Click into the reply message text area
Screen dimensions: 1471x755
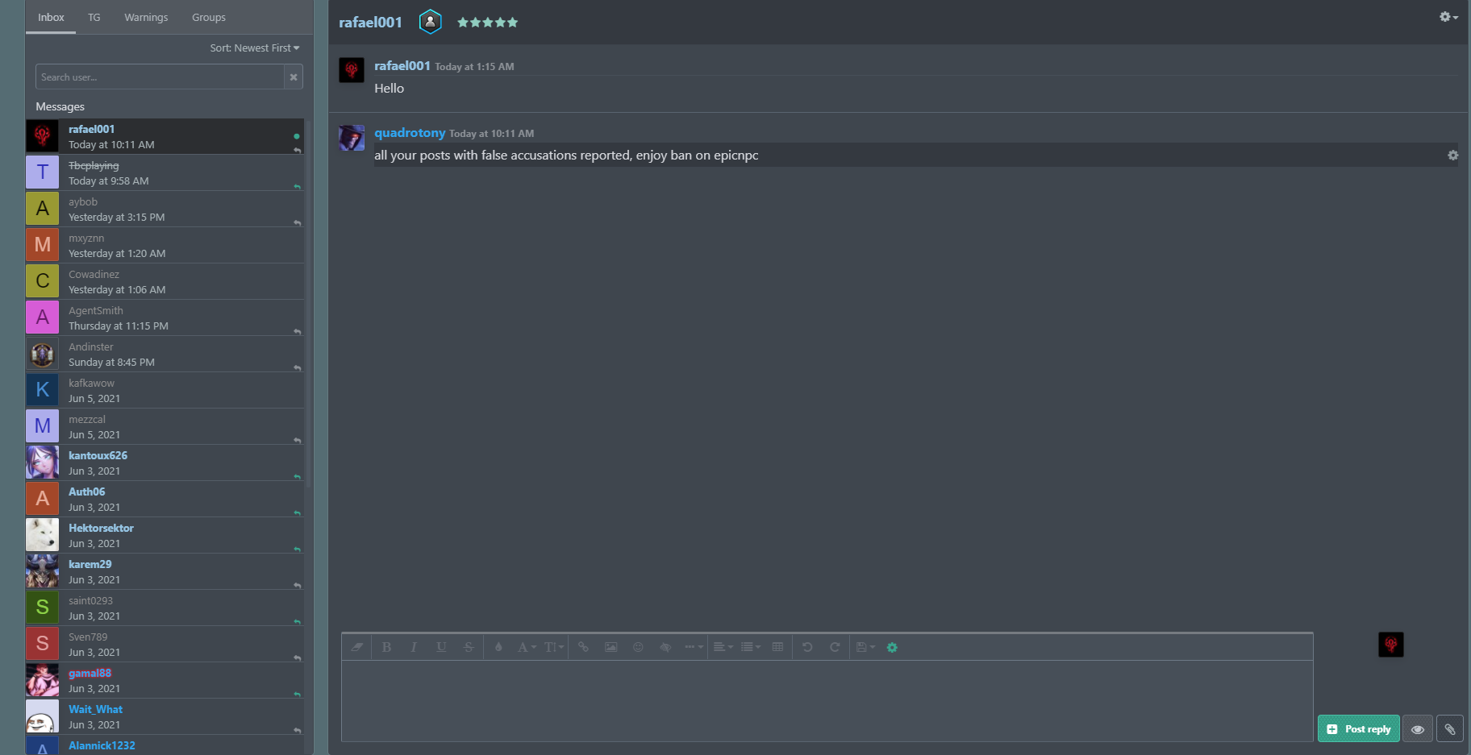pyautogui.click(x=827, y=700)
